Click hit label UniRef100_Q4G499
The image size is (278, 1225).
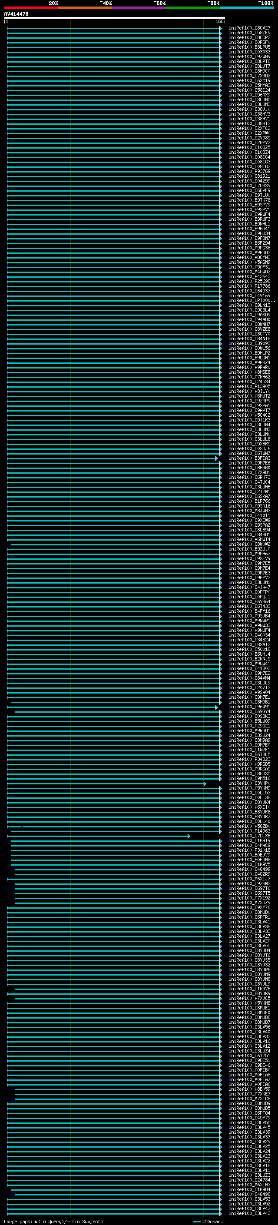coord(249,869)
